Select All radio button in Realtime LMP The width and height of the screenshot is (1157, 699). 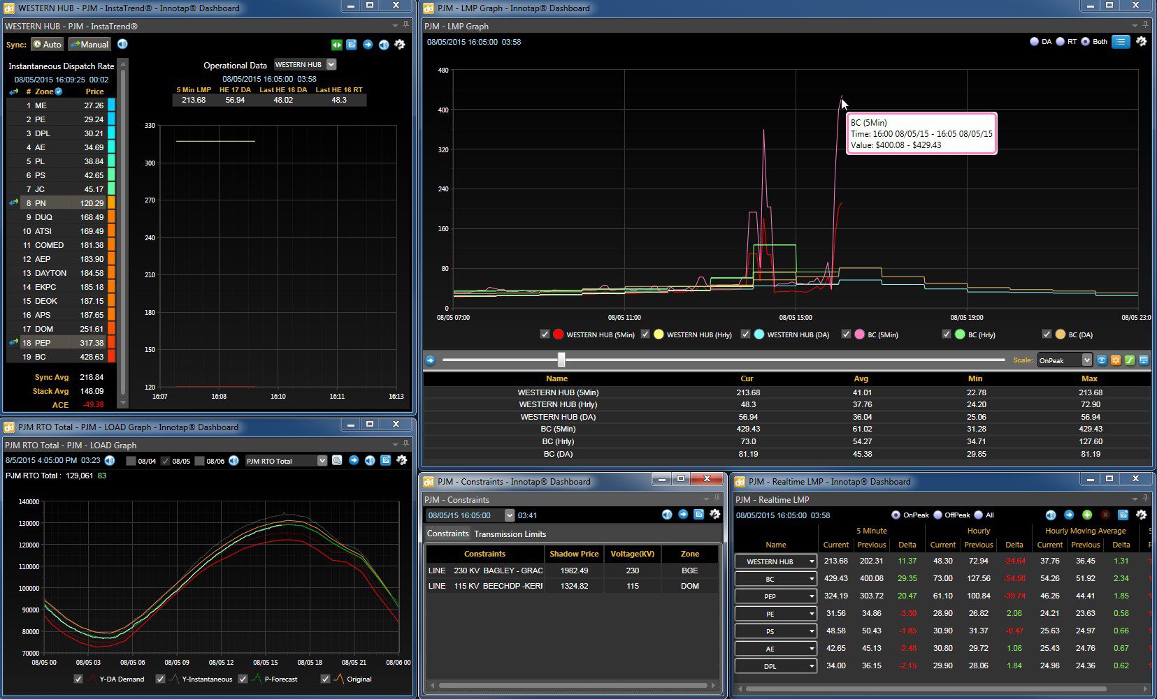[x=978, y=515]
